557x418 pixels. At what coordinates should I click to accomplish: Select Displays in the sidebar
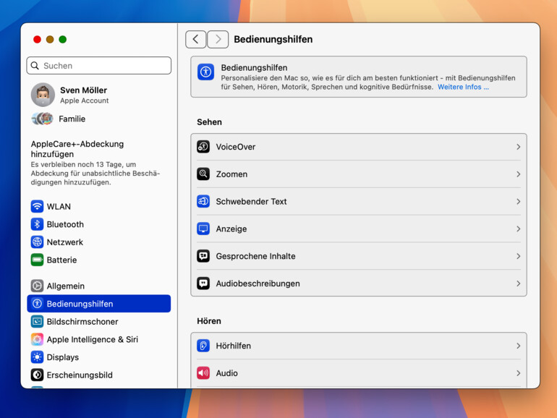[x=63, y=357]
